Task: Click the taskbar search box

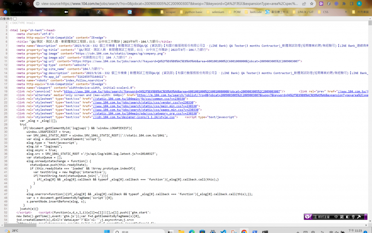Action: [139, 231]
